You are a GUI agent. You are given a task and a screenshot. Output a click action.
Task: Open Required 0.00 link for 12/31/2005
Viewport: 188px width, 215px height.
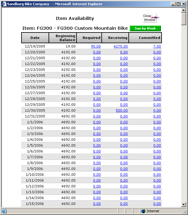97,116
